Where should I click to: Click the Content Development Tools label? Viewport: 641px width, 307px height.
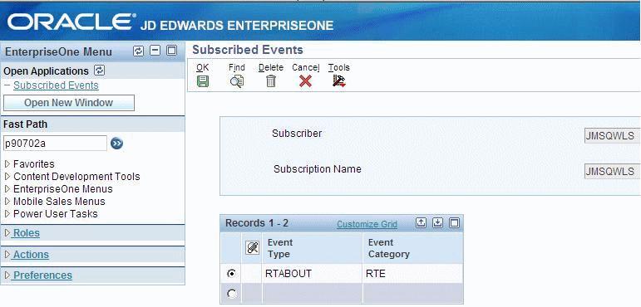tap(76, 177)
